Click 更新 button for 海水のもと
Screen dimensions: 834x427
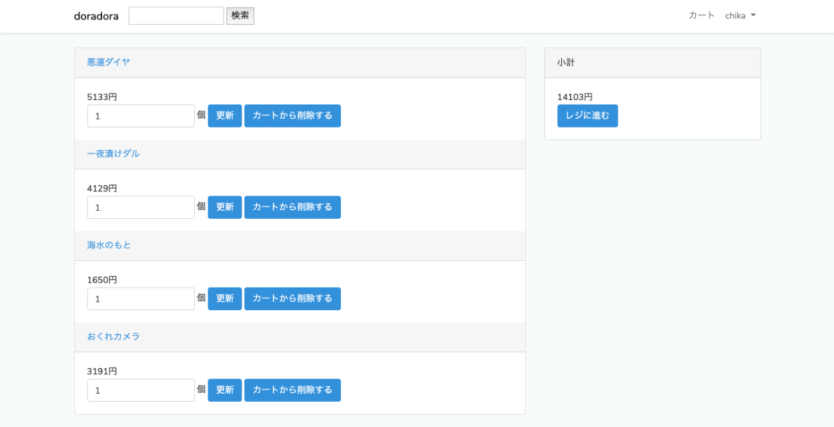click(225, 299)
